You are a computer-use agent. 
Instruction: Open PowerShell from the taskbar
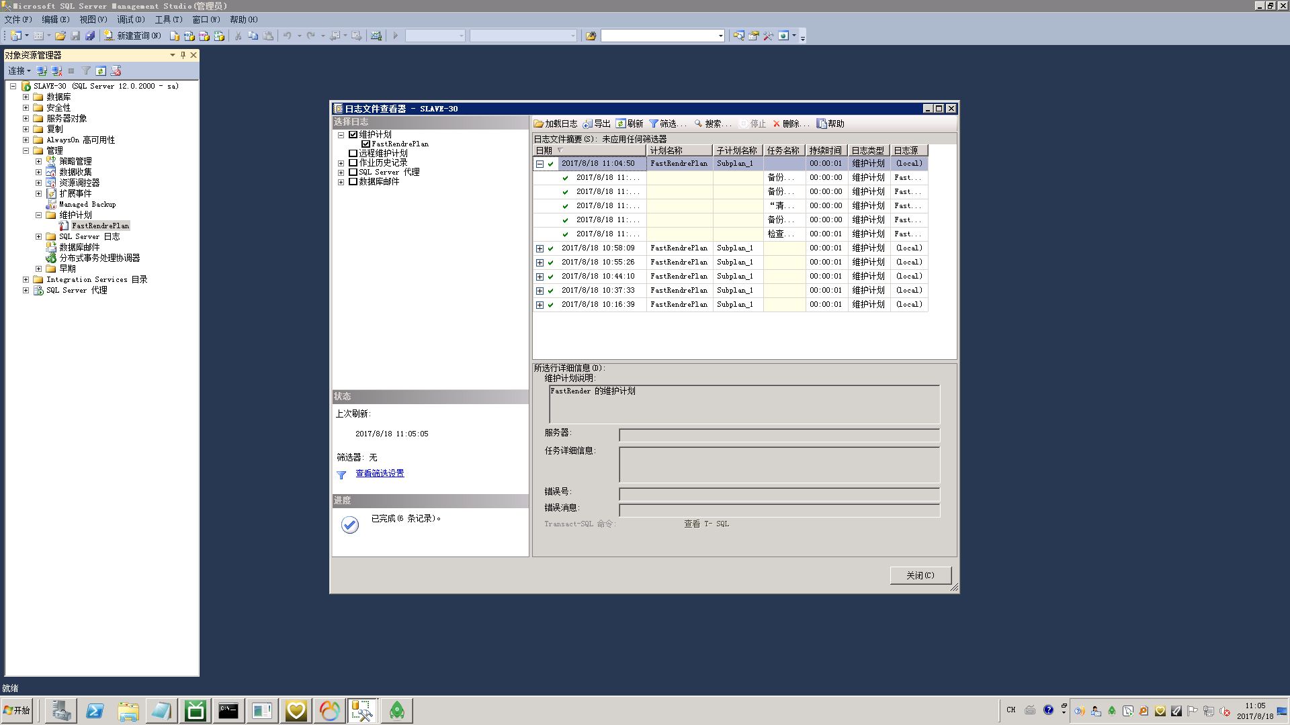point(95,710)
